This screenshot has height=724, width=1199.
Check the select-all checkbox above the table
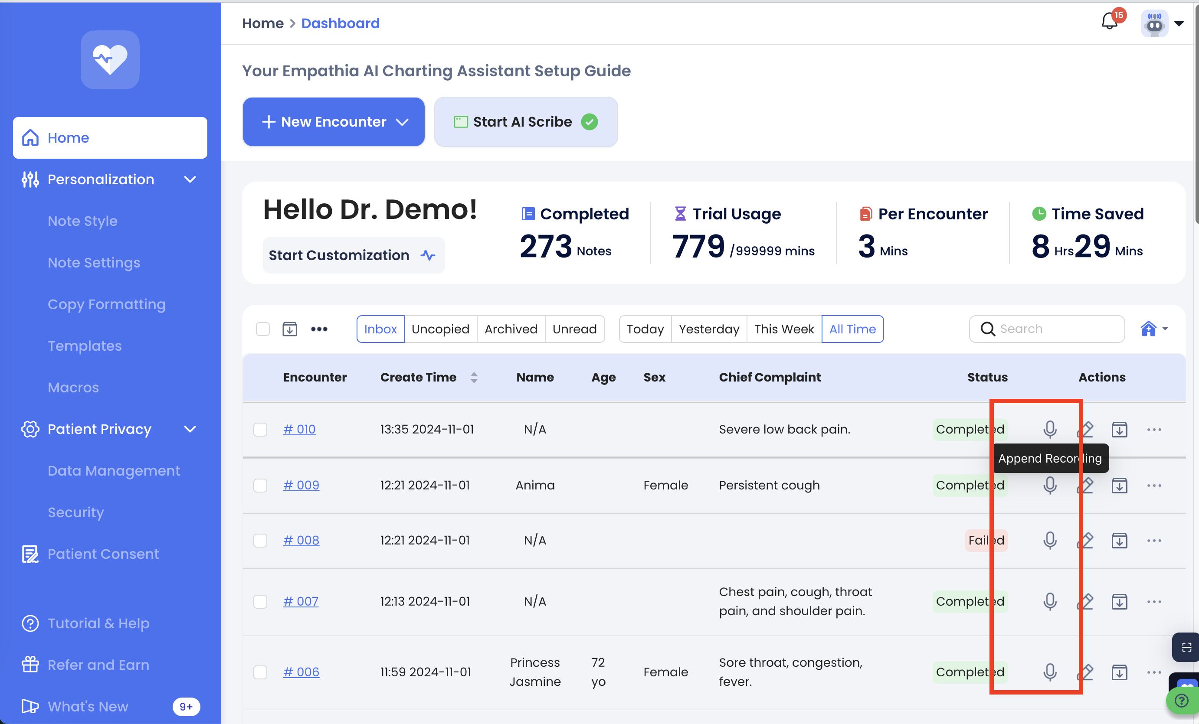(263, 329)
